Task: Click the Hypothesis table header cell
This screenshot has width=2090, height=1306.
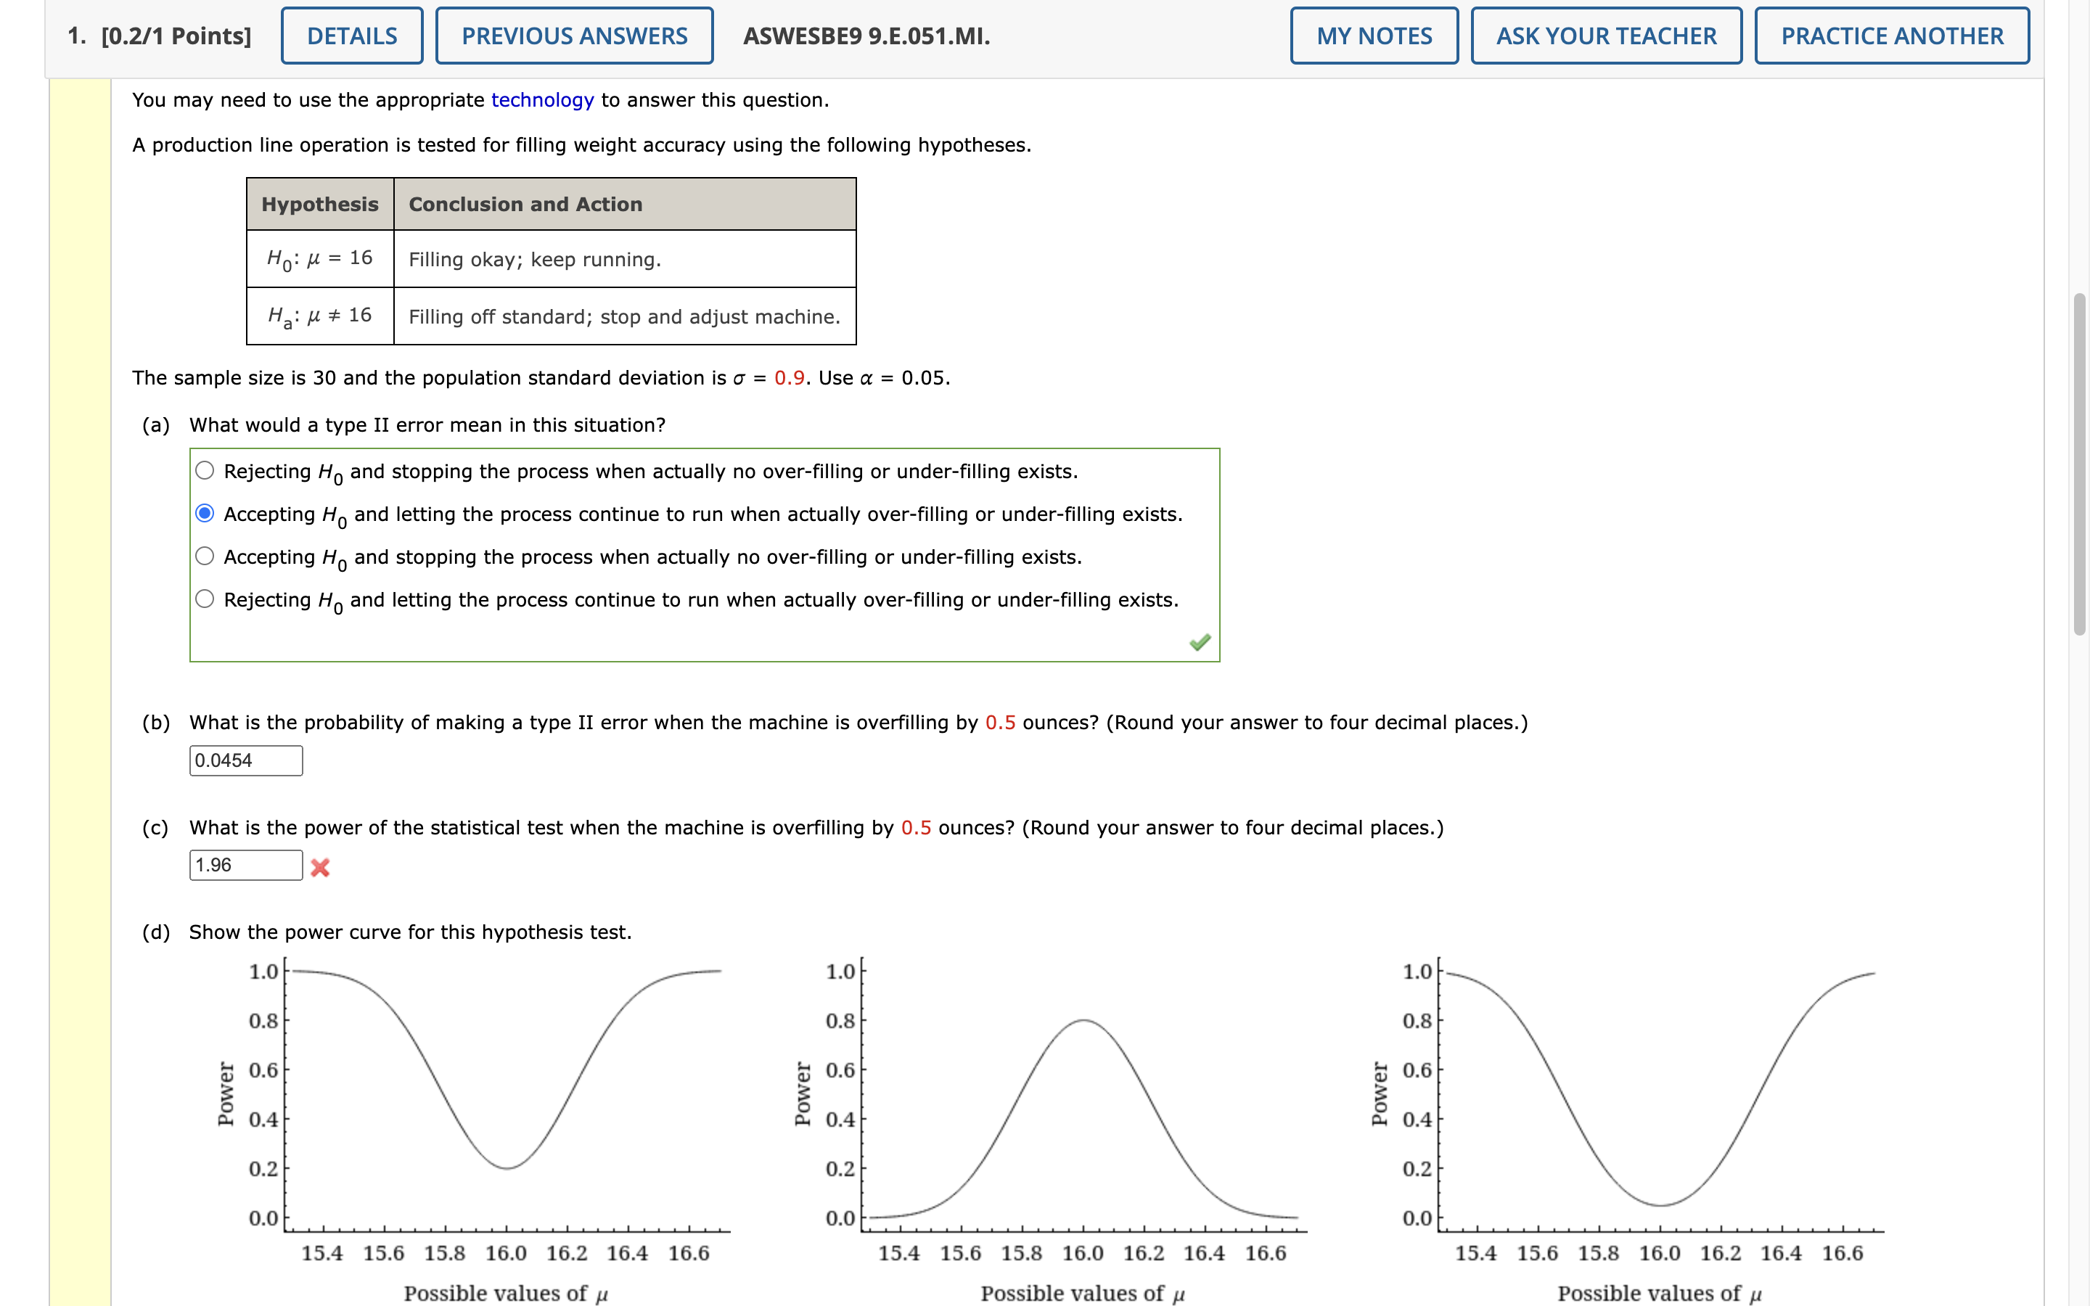Action: coord(321,204)
